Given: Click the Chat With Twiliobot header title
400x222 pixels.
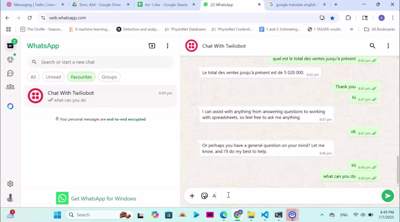Looking at the screenshot, I should pyautogui.click(x=224, y=46).
